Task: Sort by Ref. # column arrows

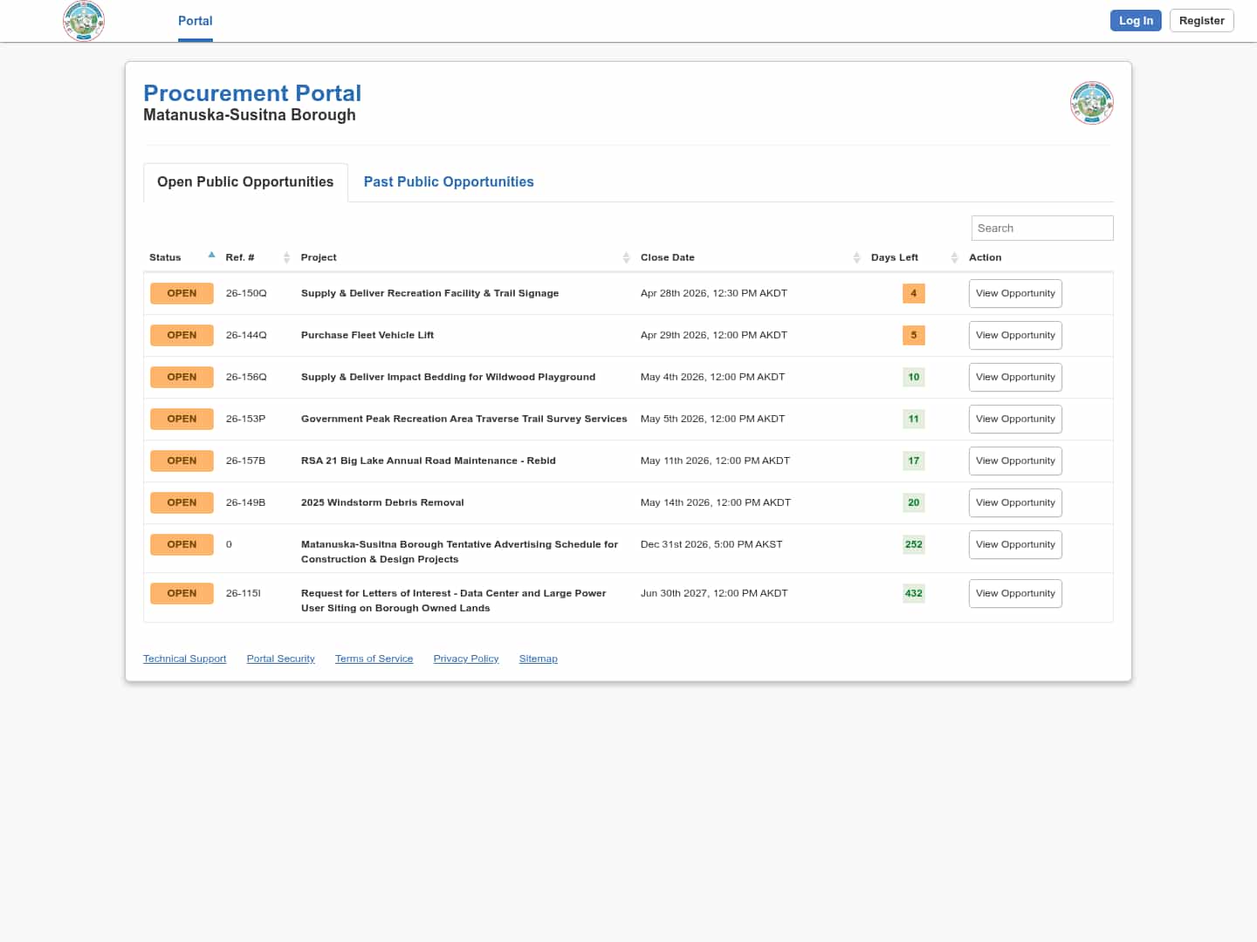Action: pyautogui.click(x=286, y=257)
